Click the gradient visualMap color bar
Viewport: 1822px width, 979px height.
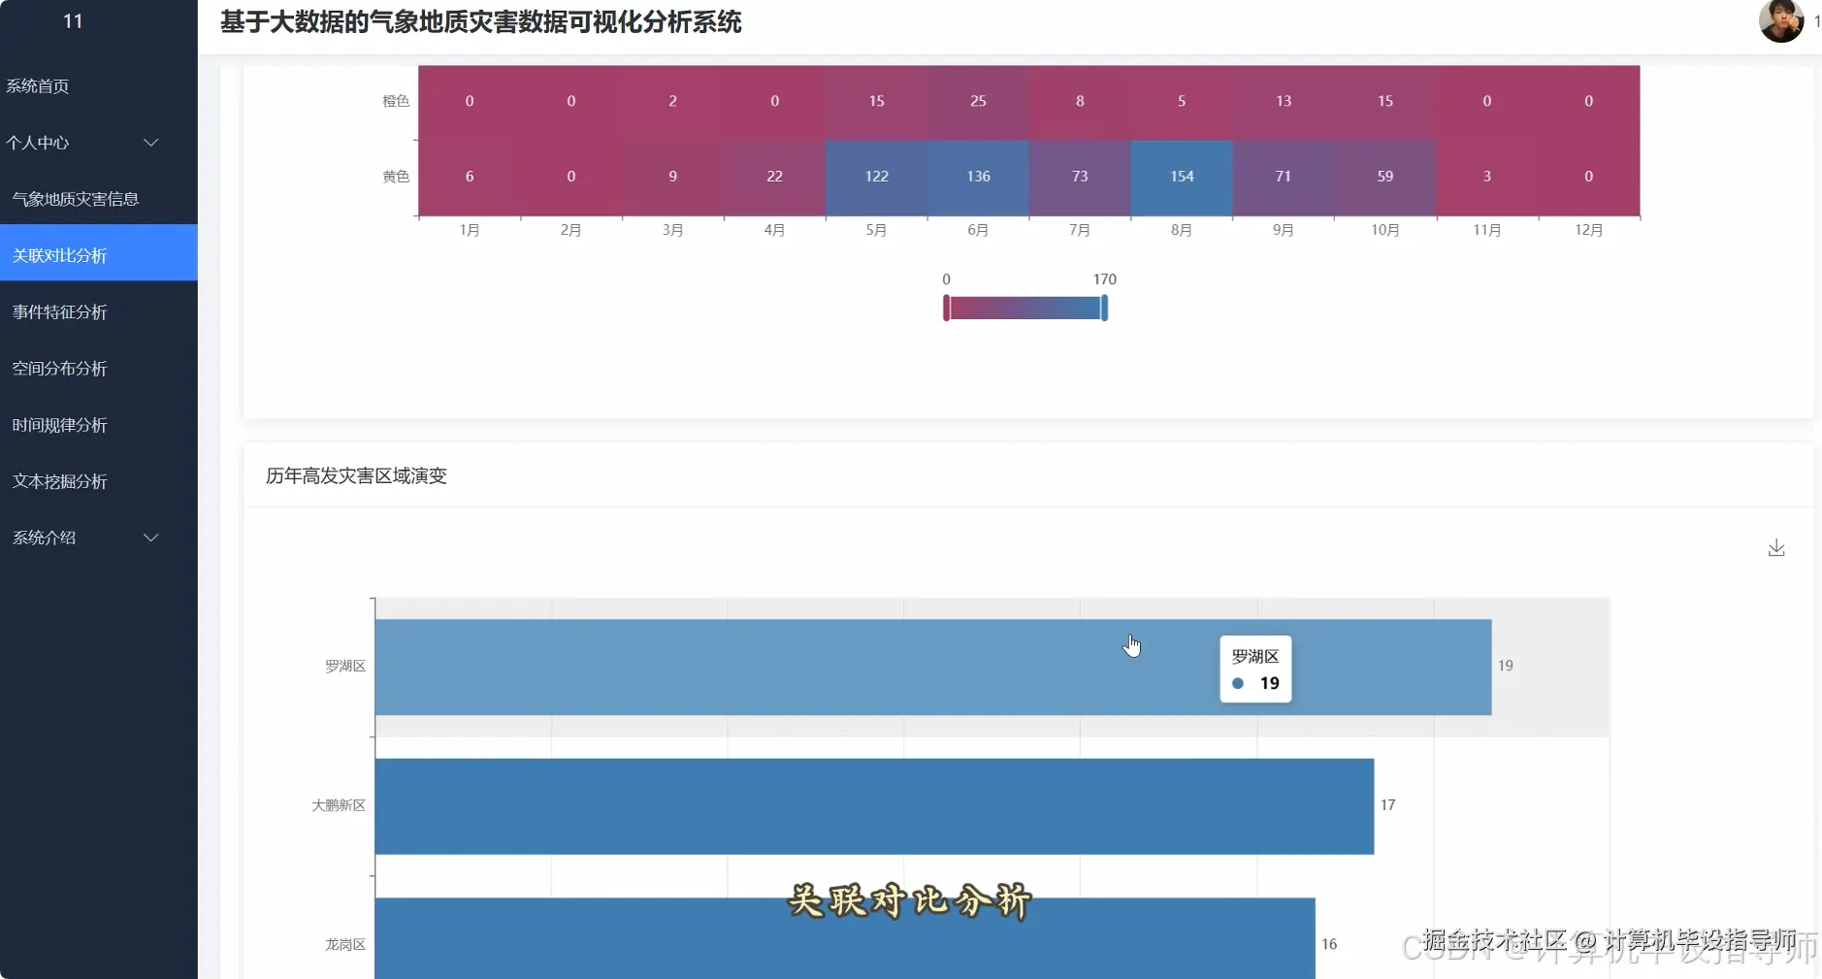pos(1025,308)
